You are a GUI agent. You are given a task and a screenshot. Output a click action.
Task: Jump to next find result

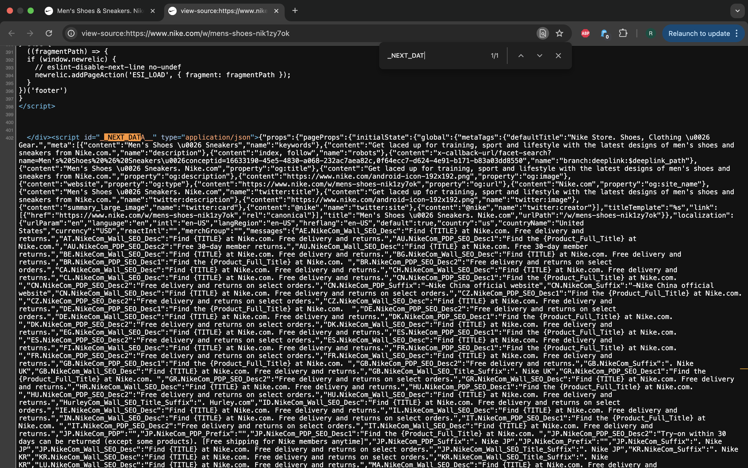coord(539,56)
